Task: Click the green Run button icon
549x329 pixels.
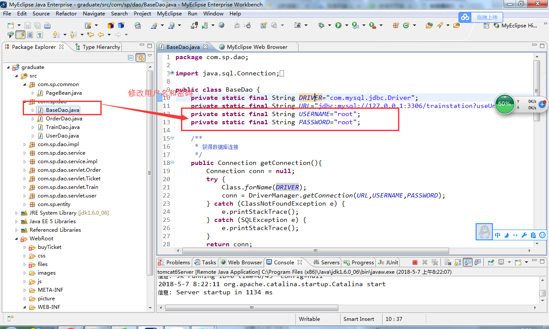Action: click(x=338, y=26)
